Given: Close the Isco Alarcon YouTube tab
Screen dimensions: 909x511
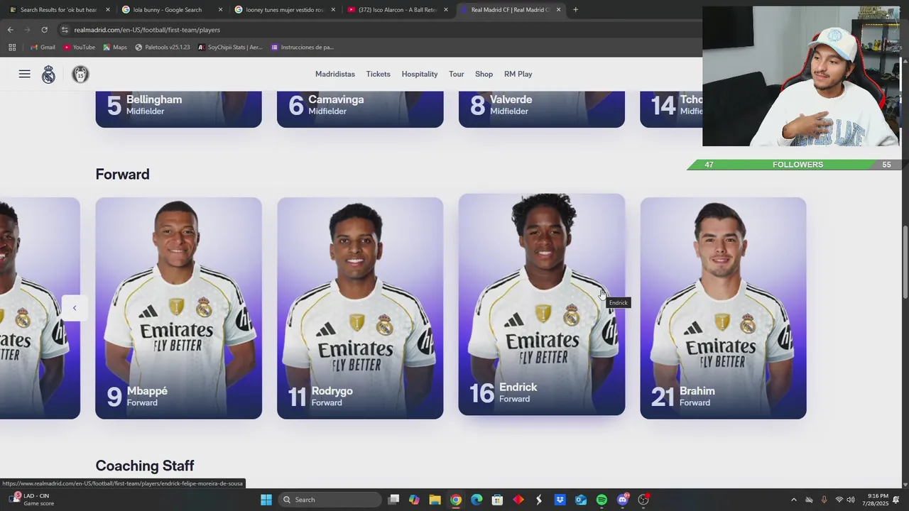Looking at the screenshot, I should pyautogui.click(x=446, y=10).
